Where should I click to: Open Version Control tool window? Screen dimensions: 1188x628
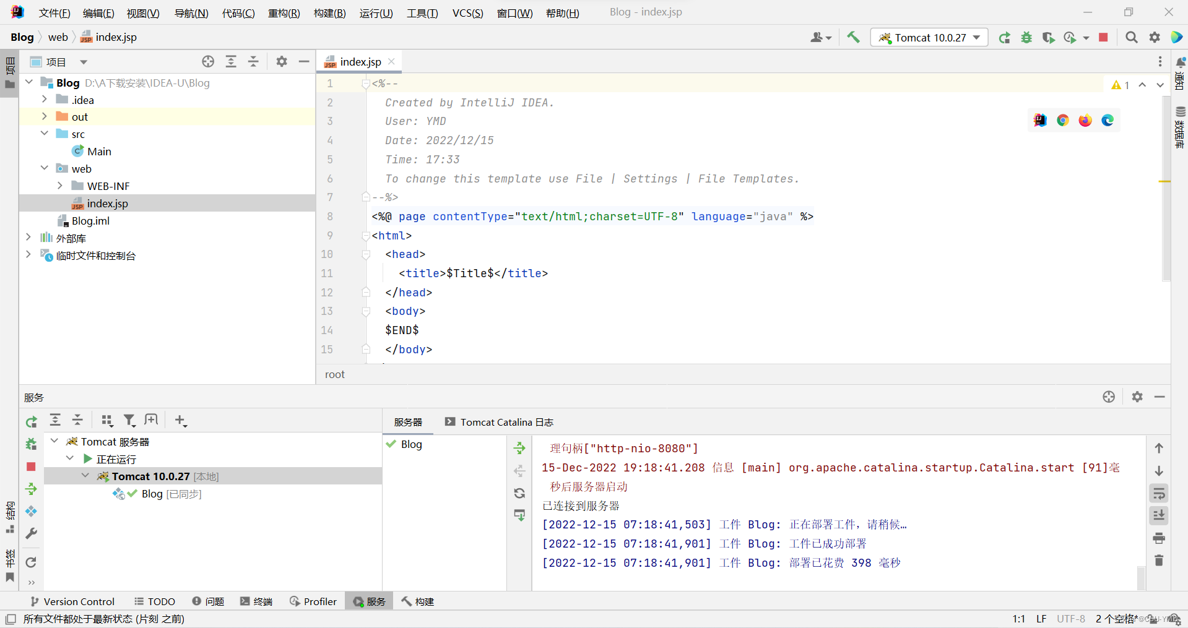(x=72, y=601)
